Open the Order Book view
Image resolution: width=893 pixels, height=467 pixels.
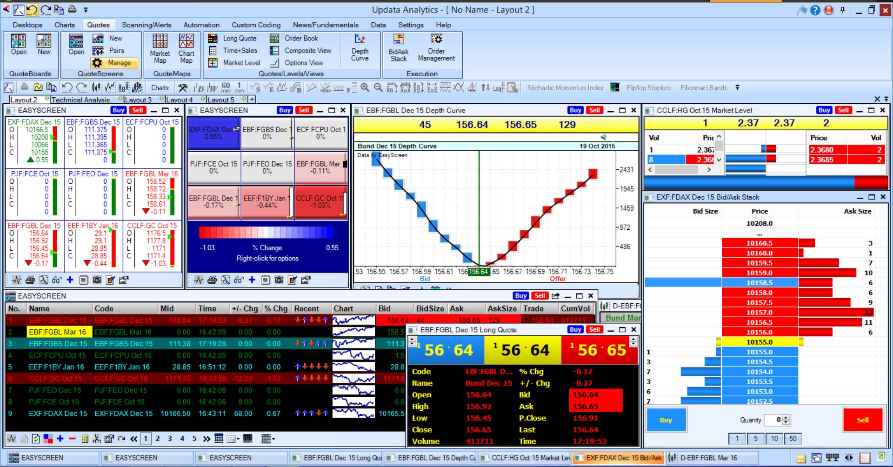coord(294,39)
